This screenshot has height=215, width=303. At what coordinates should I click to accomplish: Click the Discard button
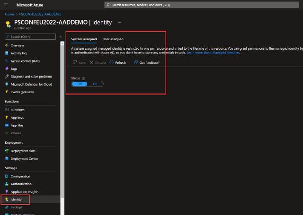point(98,62)
